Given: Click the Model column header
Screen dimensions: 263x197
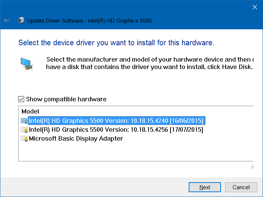Looking at the screenshot, I should pyautogui.click(x=30, y=111).
